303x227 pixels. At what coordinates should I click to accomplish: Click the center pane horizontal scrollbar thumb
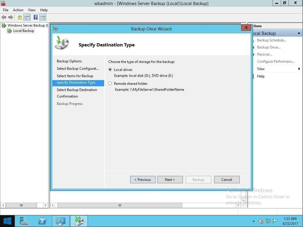(120, 205)
